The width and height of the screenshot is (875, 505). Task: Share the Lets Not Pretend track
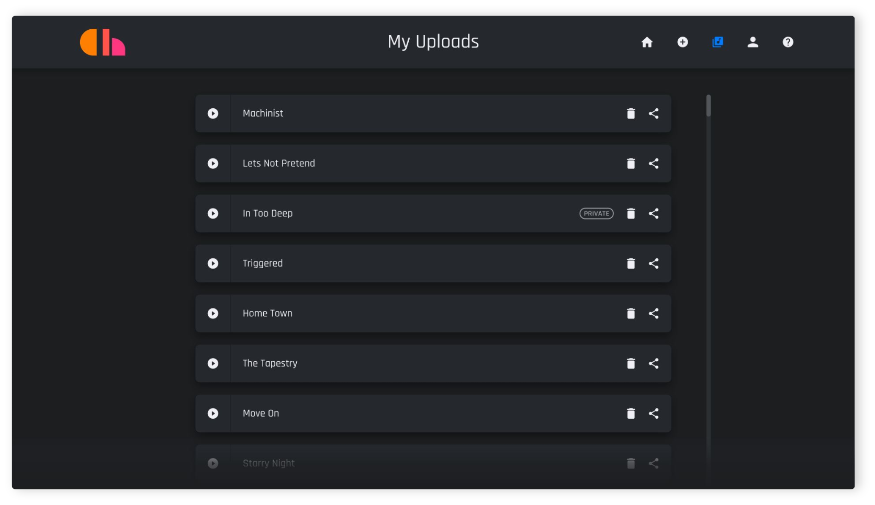click(x=654, y=164)
